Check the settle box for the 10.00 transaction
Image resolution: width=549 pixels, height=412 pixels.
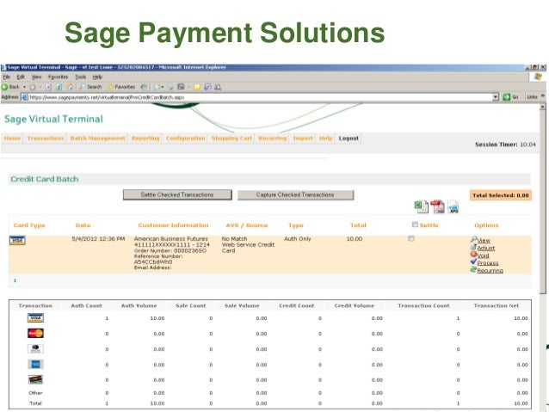tap(411, 239)
